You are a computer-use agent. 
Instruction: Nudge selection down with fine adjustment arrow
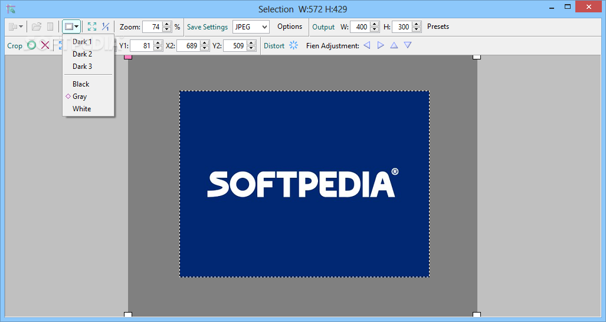pos(408,45)
